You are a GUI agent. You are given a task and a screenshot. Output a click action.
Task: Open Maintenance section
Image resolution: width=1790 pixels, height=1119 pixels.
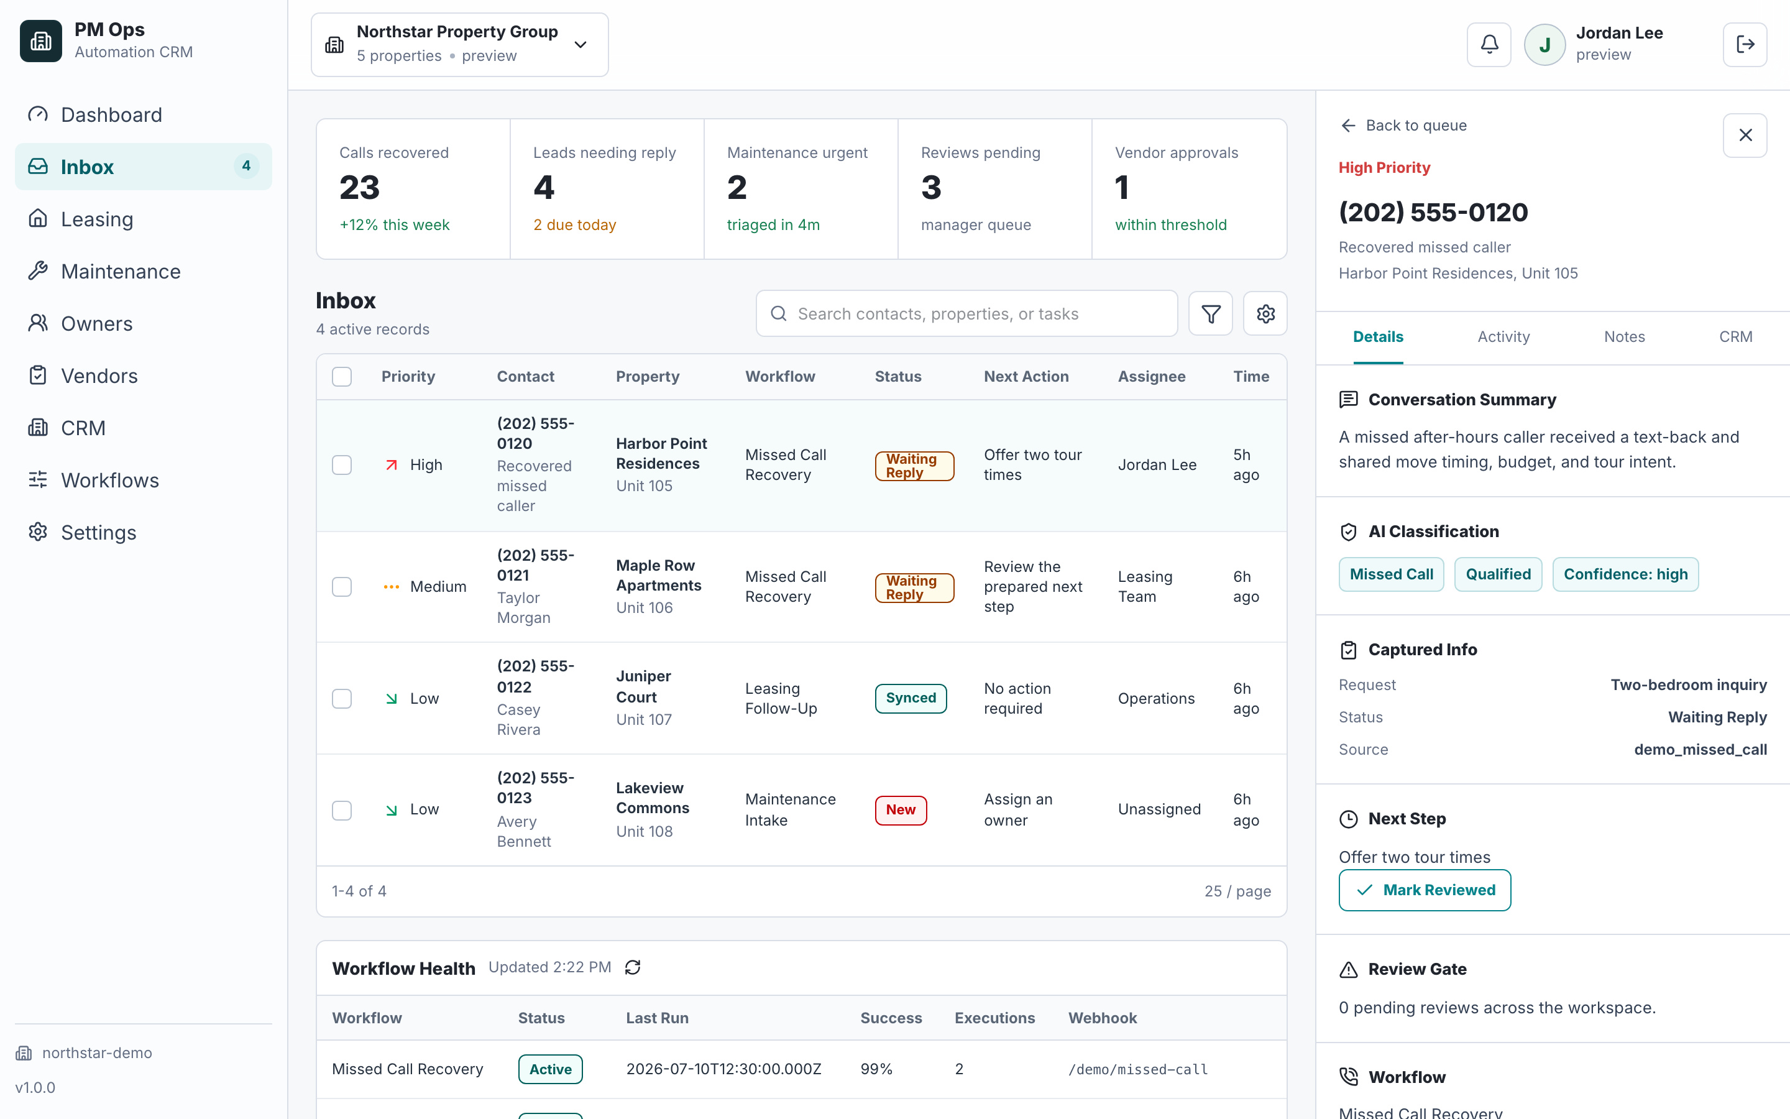pyautogui.click(x=144, y=272)
